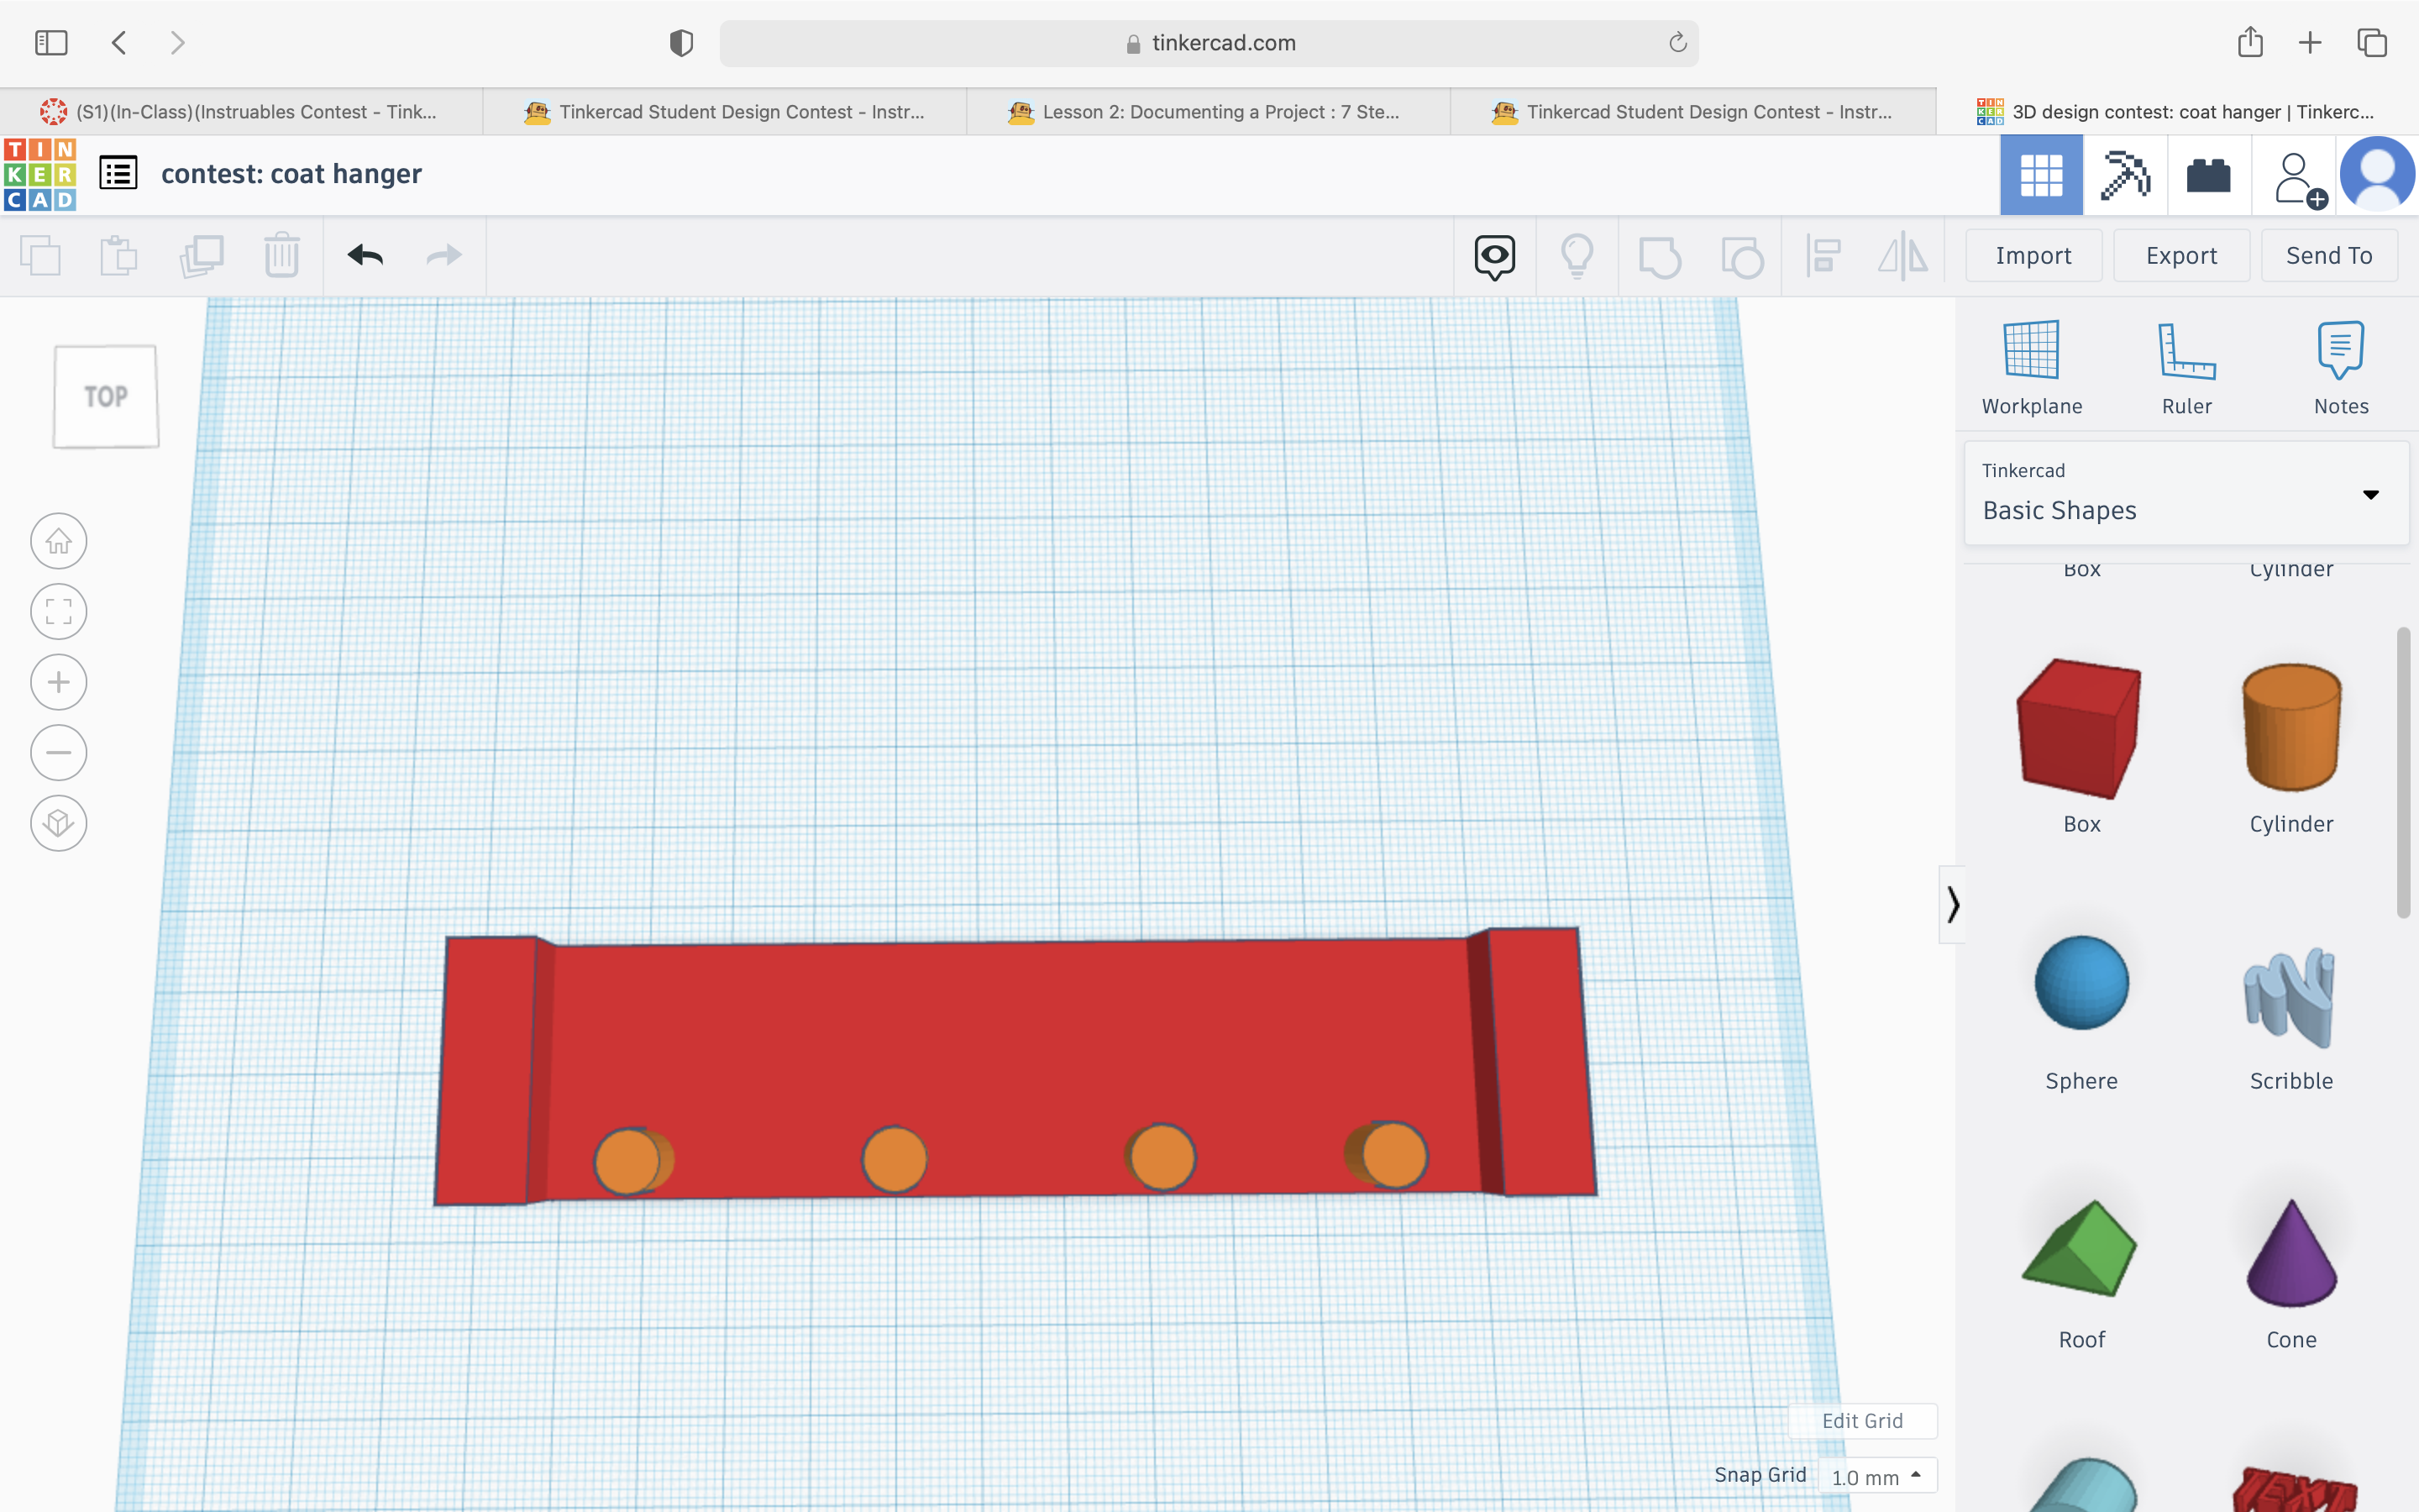This screenshot has height=1512, width=2419.
Task: Click the Align objects icon
Action: tap(1823, 256)
